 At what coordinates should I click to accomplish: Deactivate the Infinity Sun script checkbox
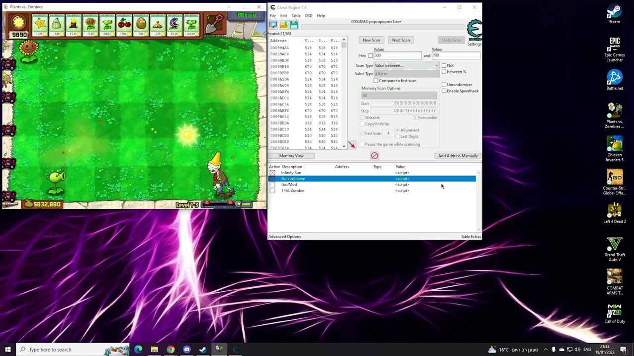click(272, 173)
